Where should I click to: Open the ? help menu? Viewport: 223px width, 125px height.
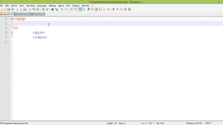point(92,6)
